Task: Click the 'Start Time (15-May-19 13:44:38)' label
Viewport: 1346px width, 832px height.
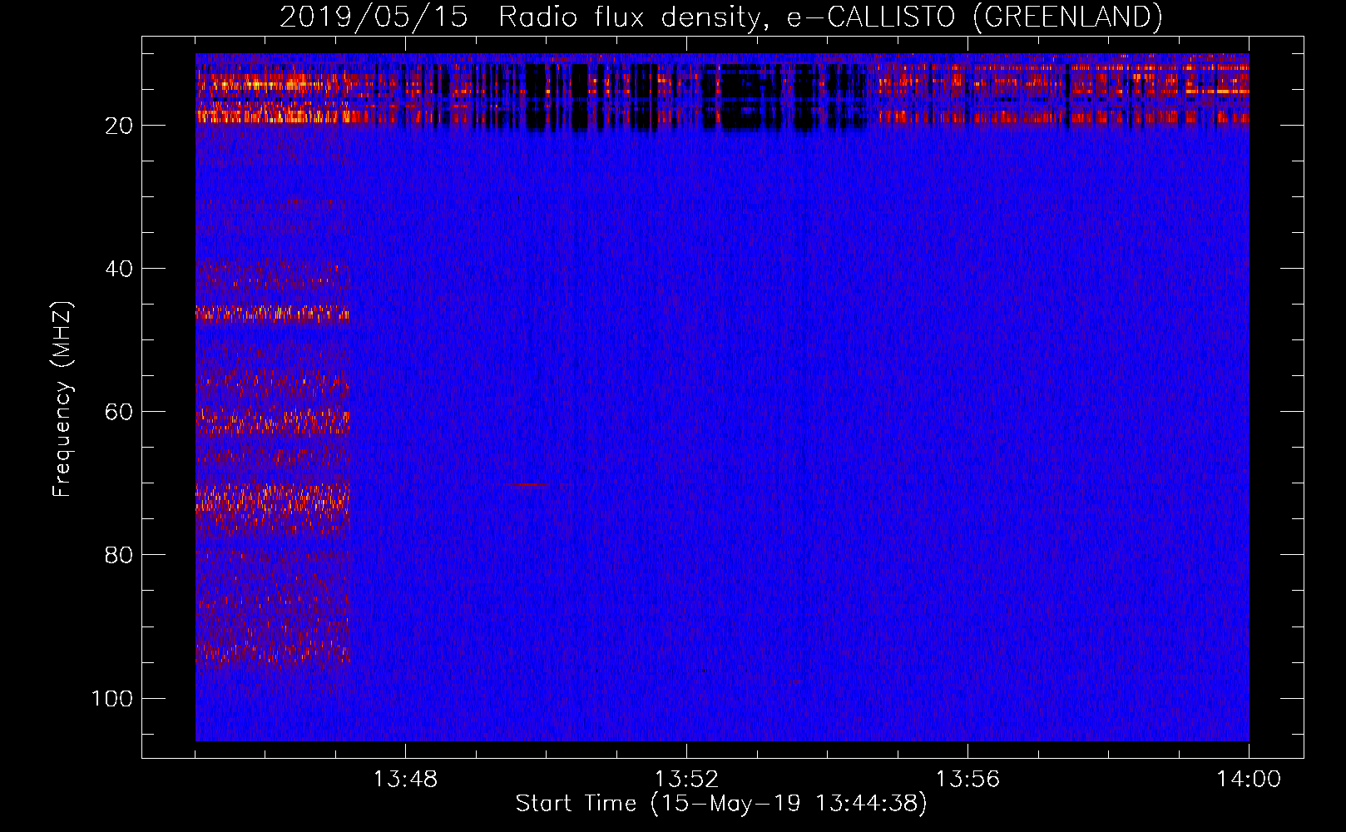Action: click(721, 804)
